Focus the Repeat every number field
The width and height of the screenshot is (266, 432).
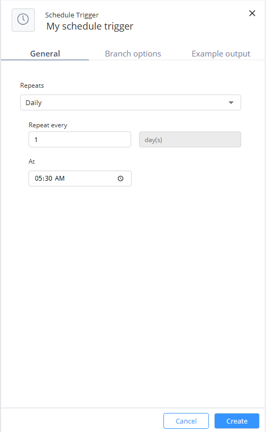pos(80,139)
